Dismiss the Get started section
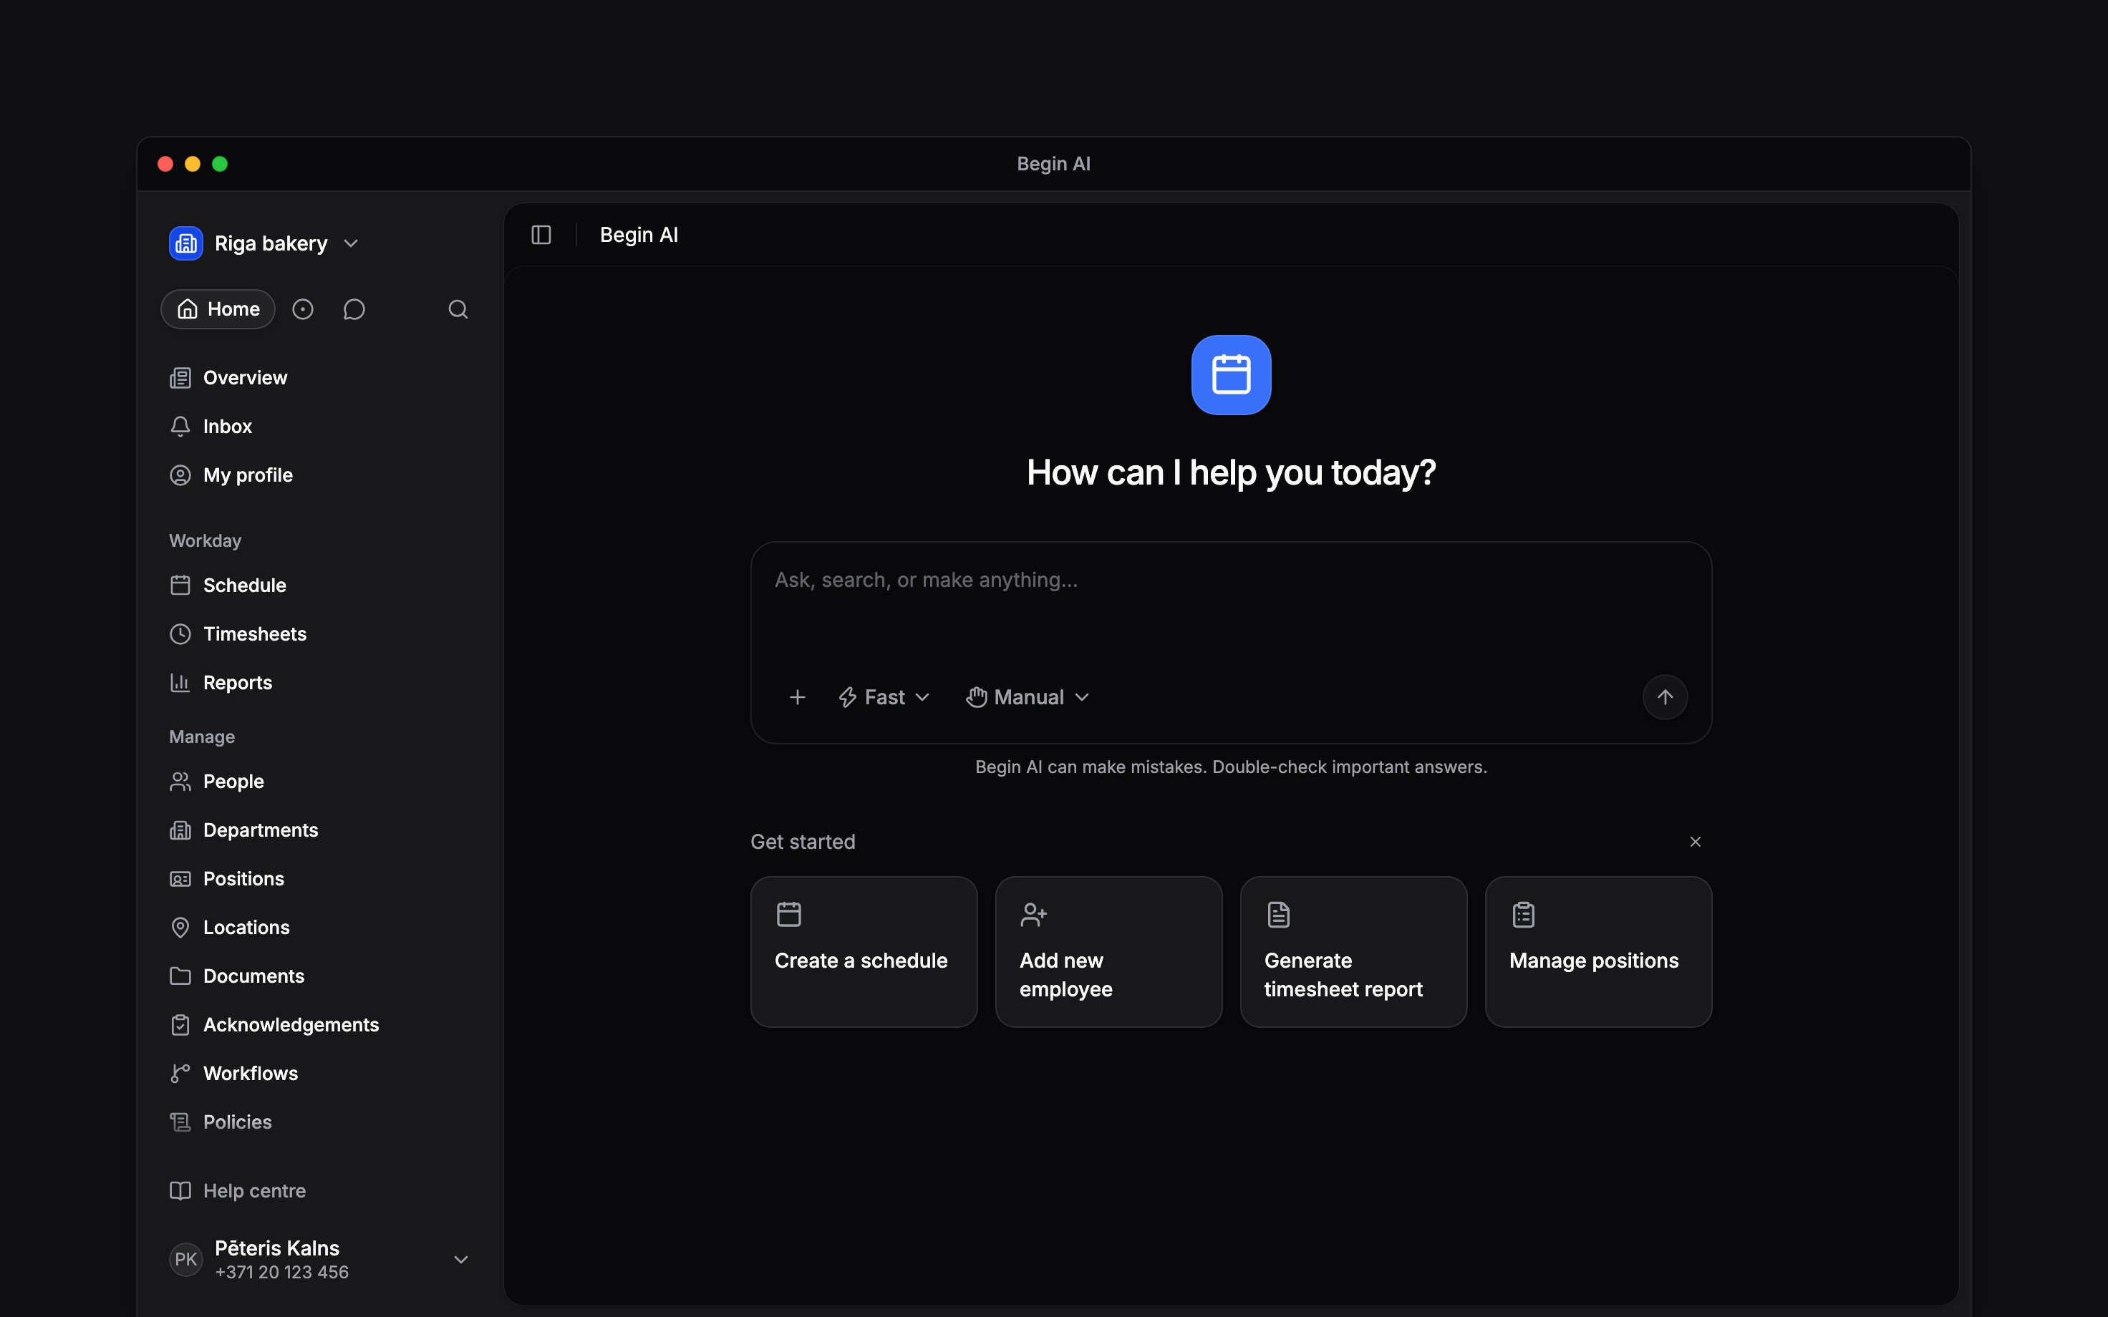2108x1317 pixels. coord(1695,842)
